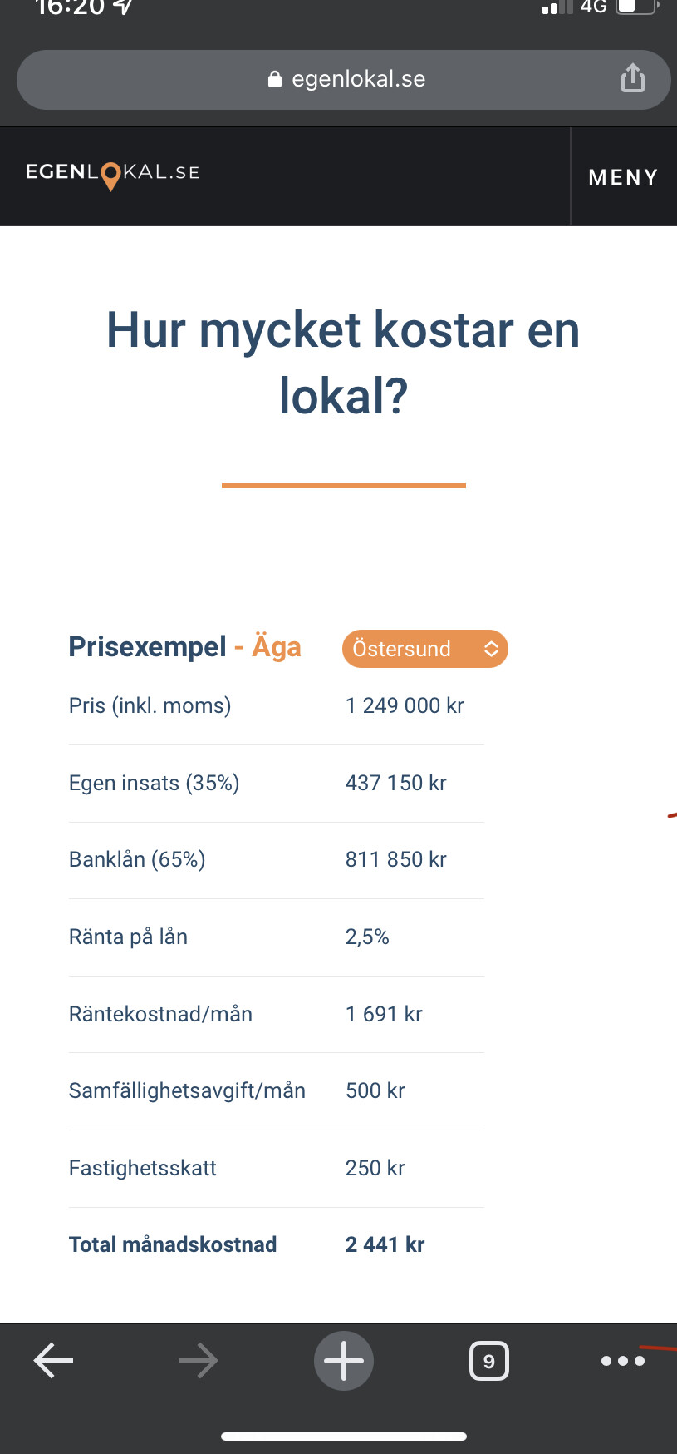Open the Östersund city dropdown

pos(424,649)
